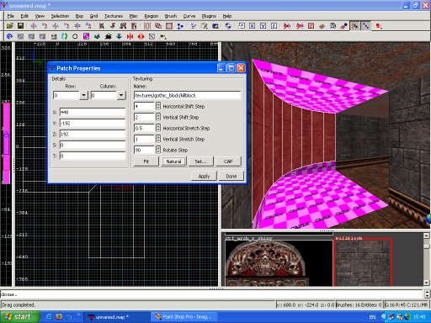The width and height of the screenshot is (431, 323).
Task: Select the killblock texture thumbnail
Action: (363, 262)
